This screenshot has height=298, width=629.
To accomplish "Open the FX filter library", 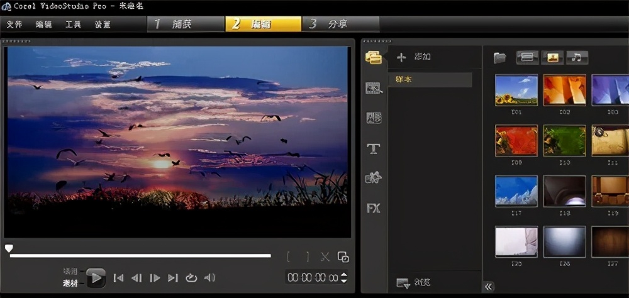I will (x=374, y=208).
